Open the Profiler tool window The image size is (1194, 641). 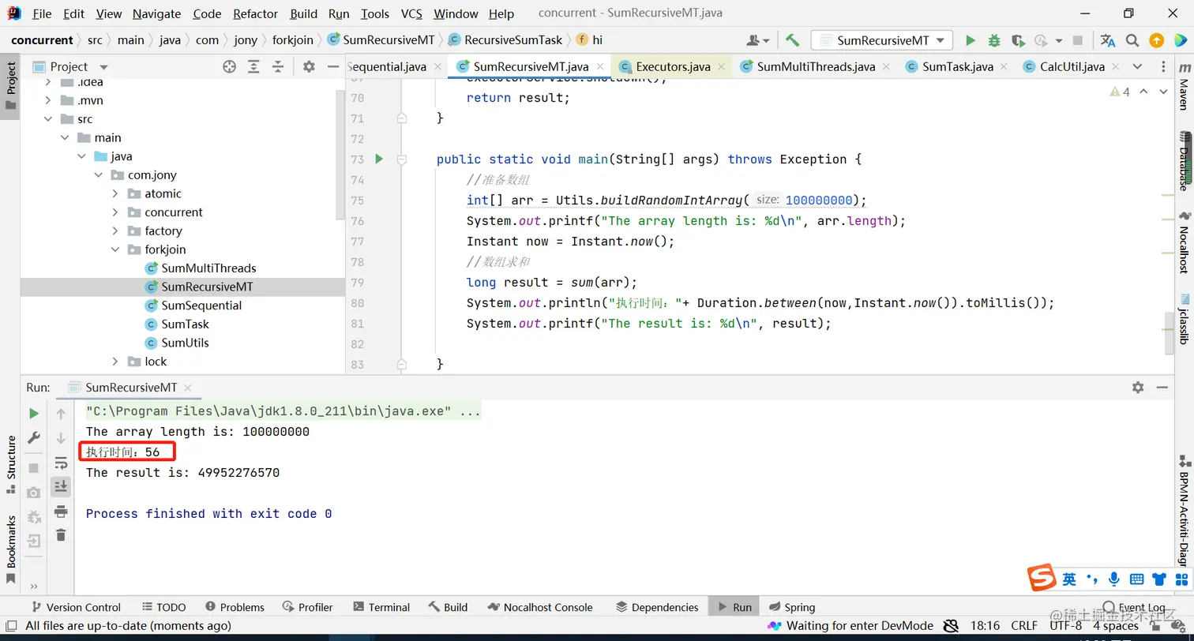(x=307, y=607)
